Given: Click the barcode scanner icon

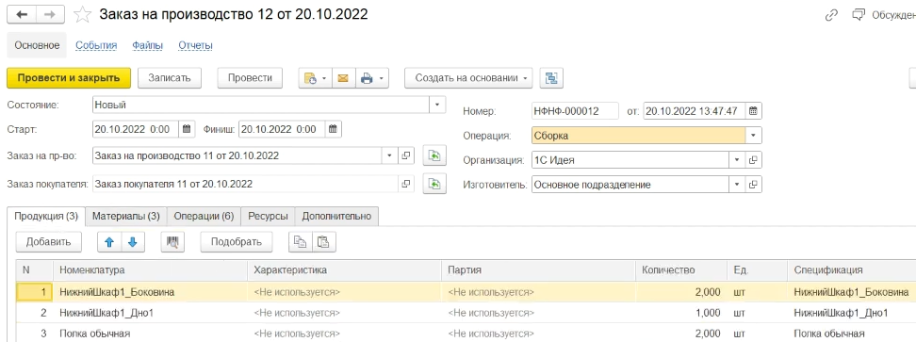Looking at the screenshot, I should (172, 242).
